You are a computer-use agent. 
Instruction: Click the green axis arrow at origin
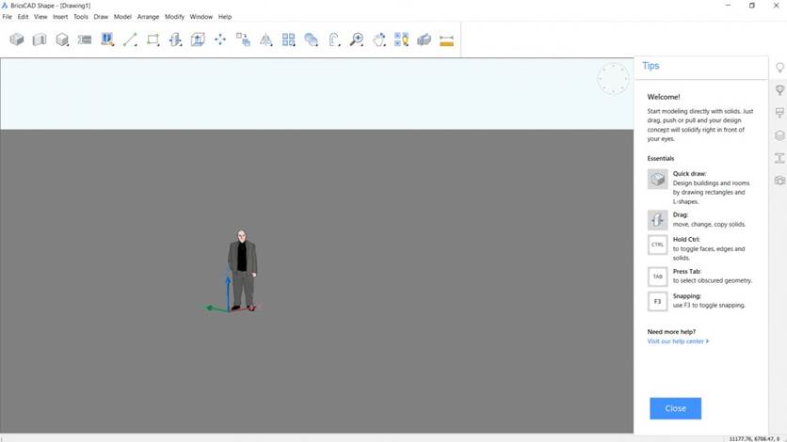click(217, 308)
